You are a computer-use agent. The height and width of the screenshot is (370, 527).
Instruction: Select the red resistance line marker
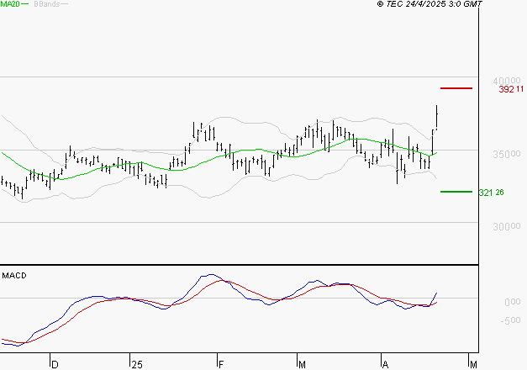coord(456,88)
